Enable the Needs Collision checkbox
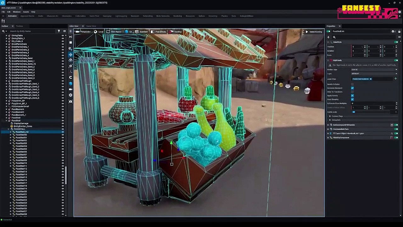Screen dimensions: 403x227 coord(352,84)
